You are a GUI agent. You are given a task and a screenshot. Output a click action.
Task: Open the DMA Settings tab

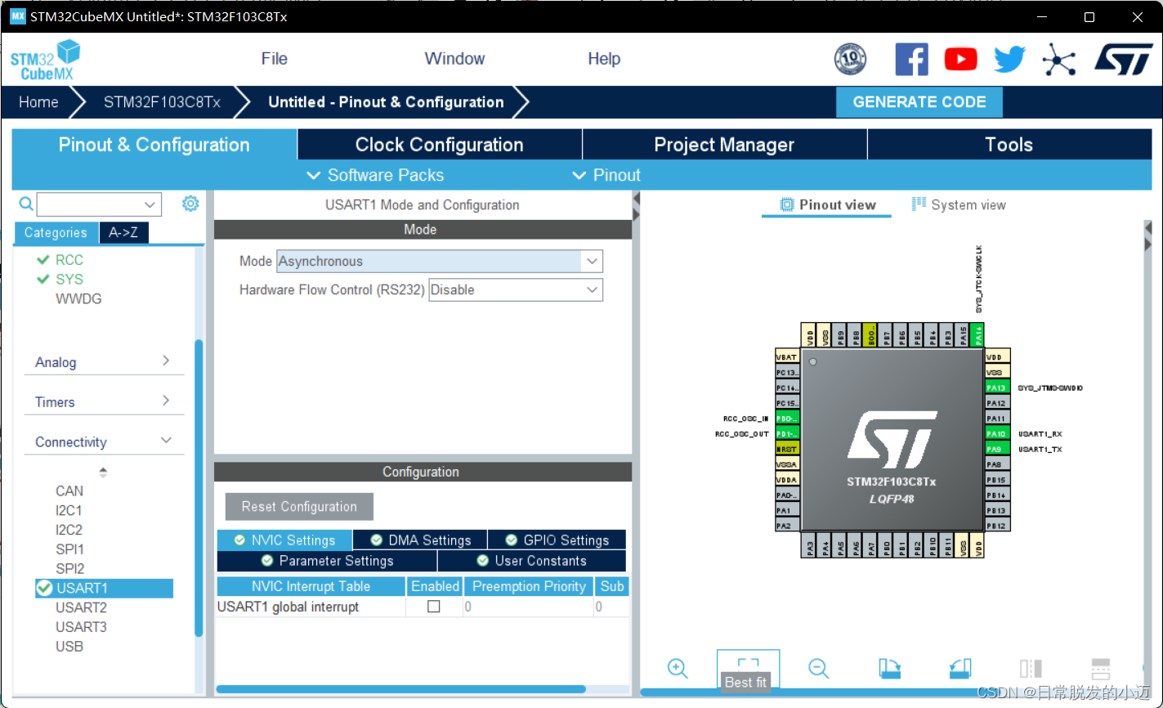(420, 540)
